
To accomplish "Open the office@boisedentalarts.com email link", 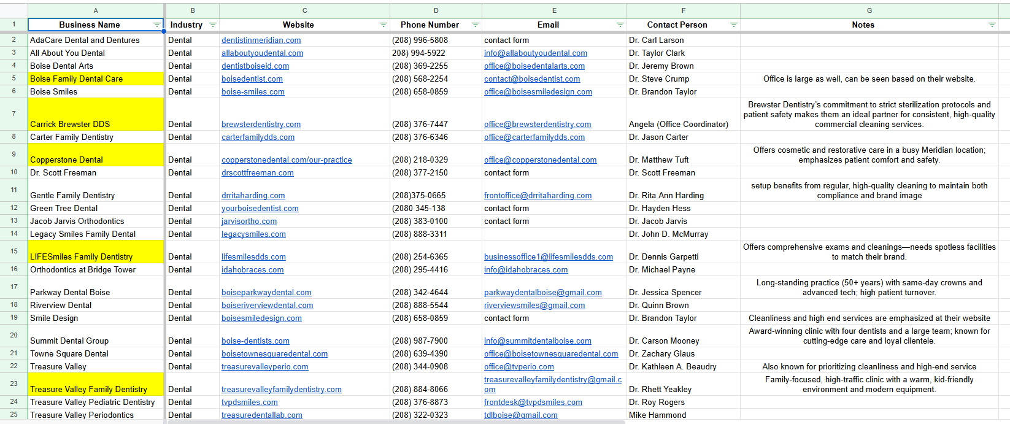I will [534, 66].
